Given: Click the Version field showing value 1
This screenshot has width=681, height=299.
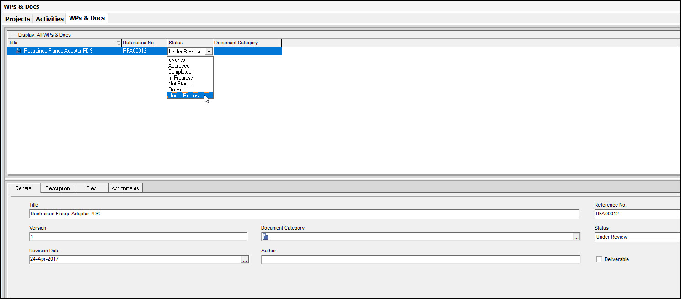Looking at the screenshot, I should [x=137, y=236].
